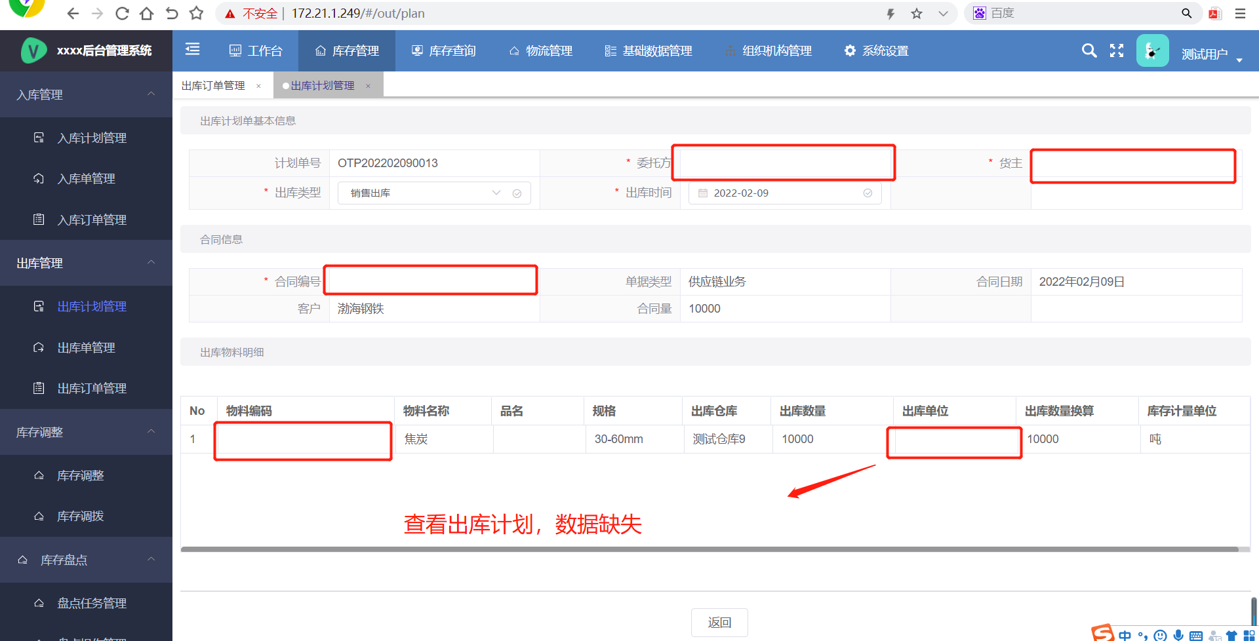
Task: Click the Baidu search box
Action: pos(1082,13)
